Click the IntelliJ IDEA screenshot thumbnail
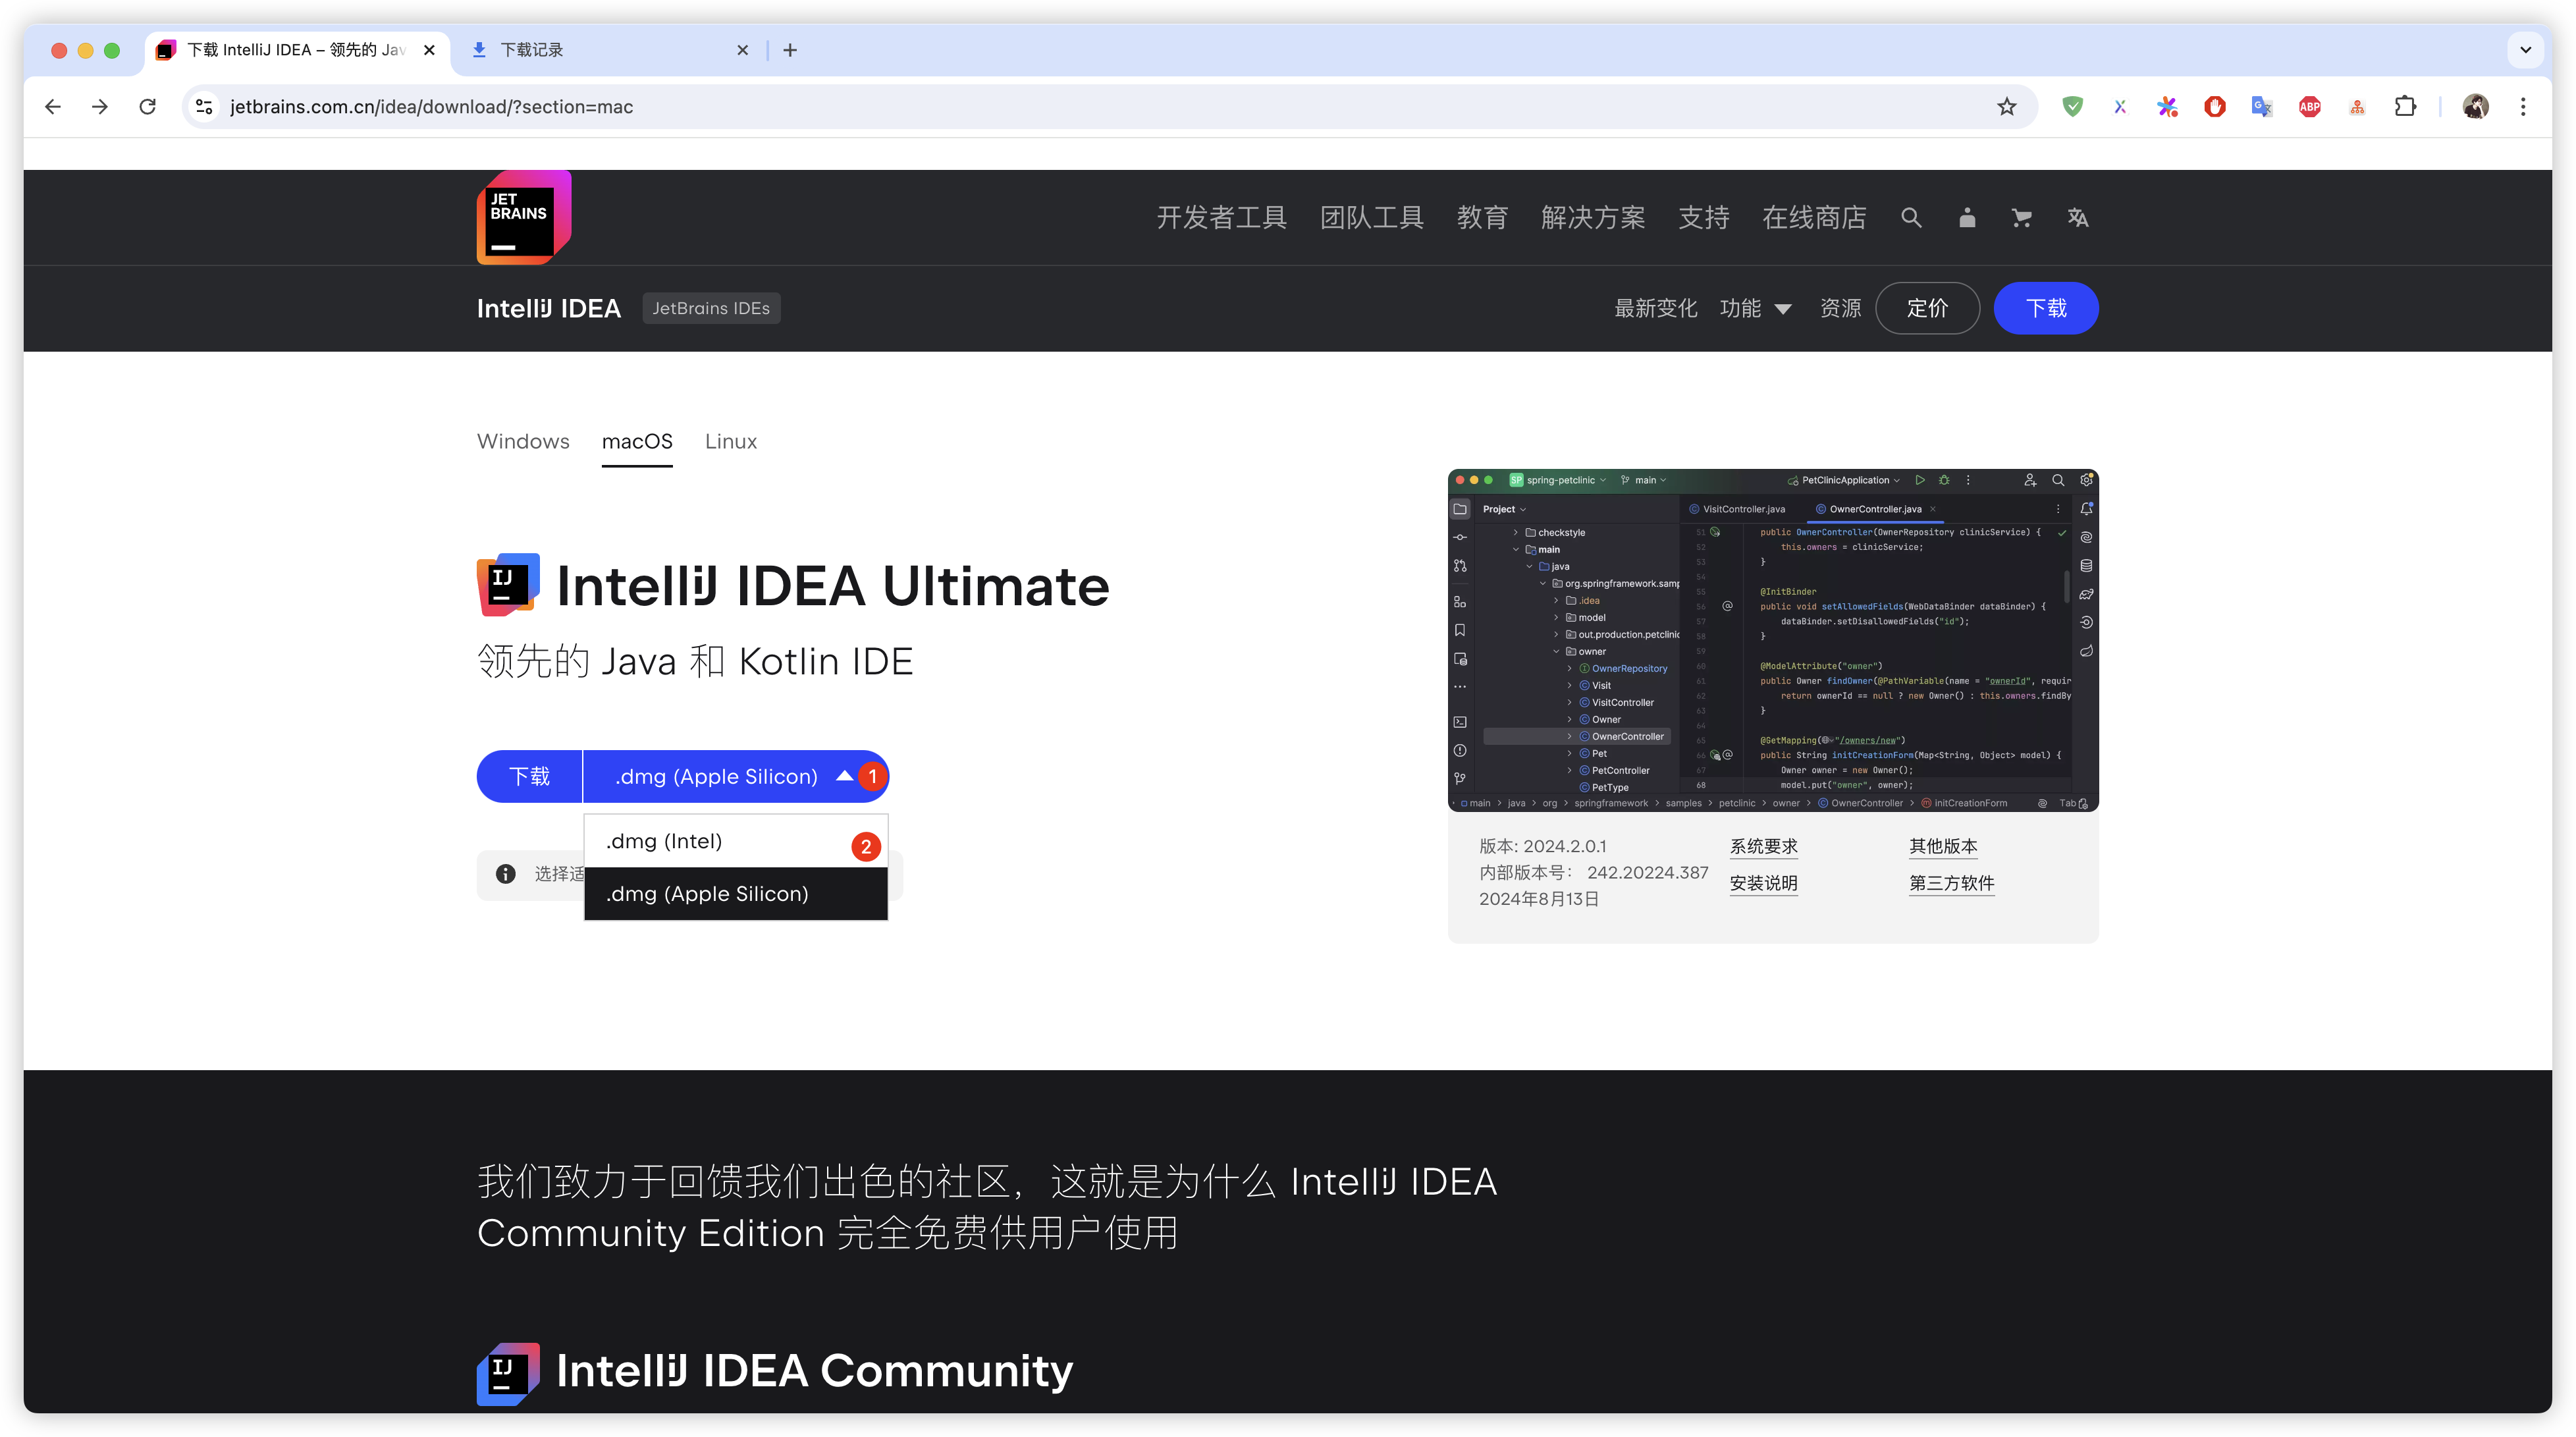This screenshot has width=2576, height=1437. coord(1772,640)
